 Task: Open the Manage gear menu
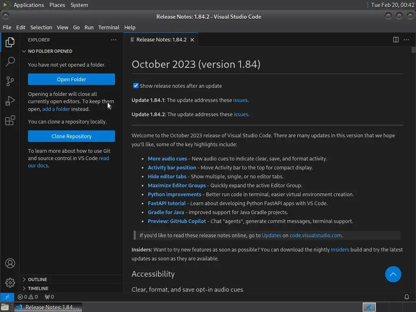coord(10,282)
